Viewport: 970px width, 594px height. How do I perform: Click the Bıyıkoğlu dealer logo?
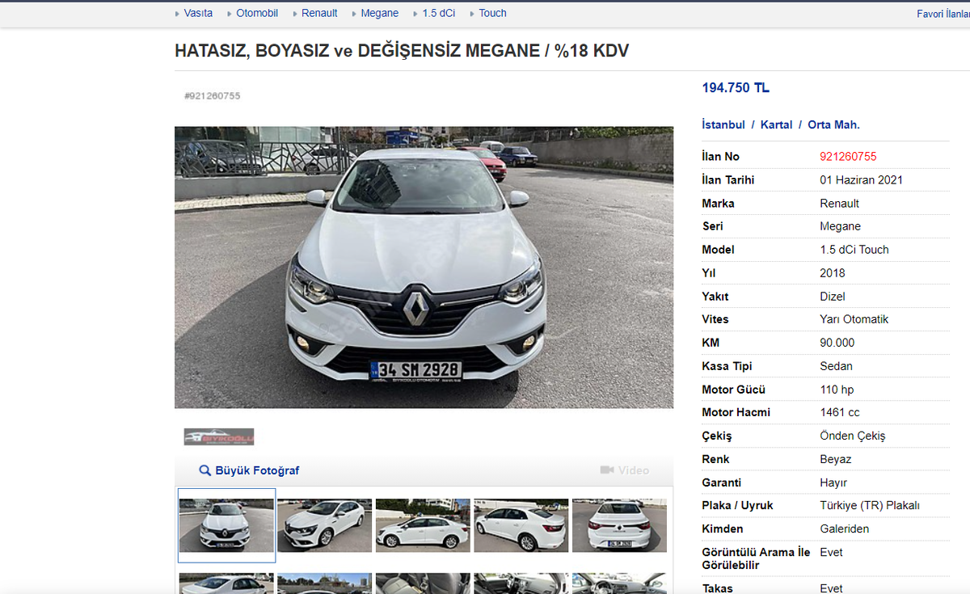219,437
